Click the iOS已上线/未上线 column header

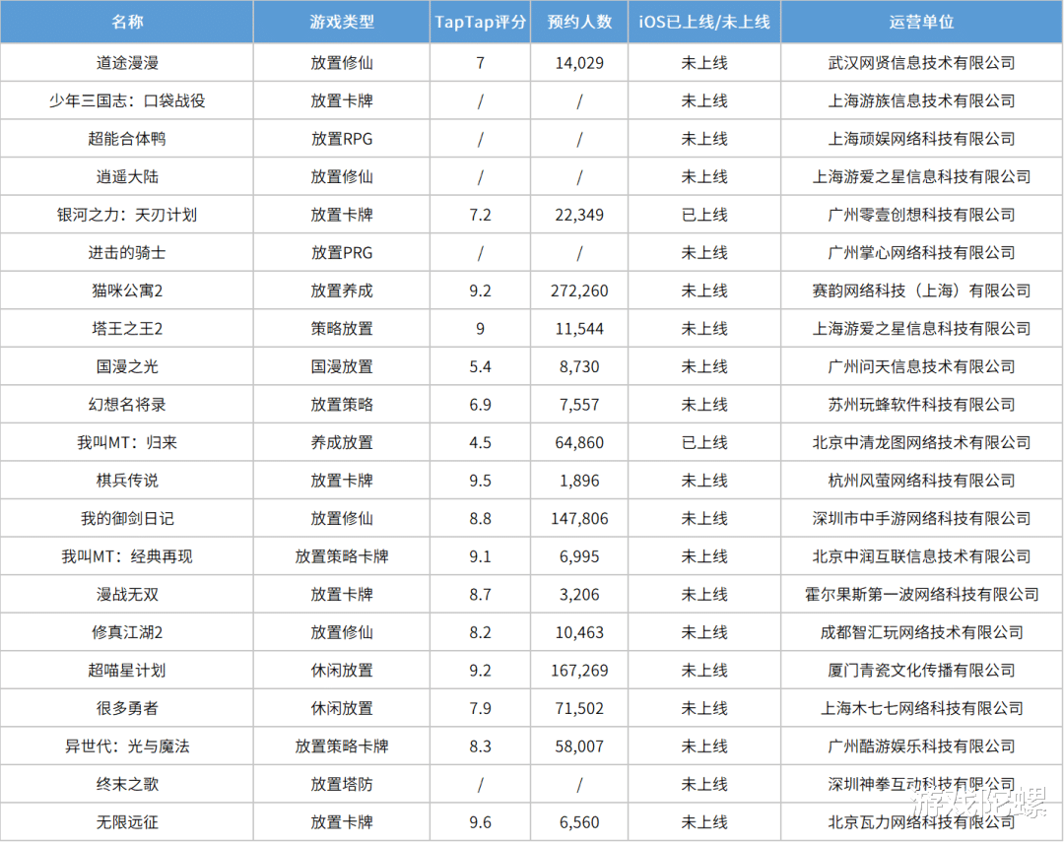click(x=704, y=22)
